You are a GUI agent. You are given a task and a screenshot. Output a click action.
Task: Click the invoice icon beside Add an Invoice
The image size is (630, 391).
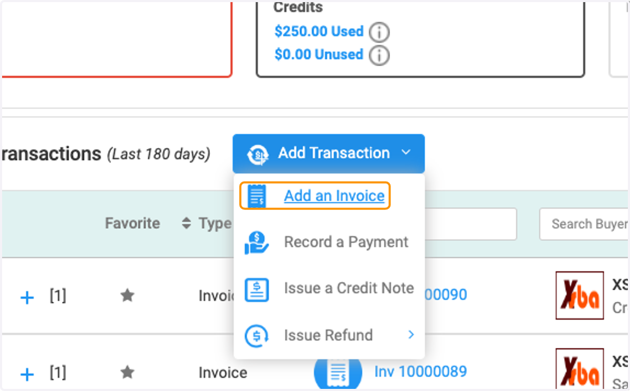pos(257,196)
